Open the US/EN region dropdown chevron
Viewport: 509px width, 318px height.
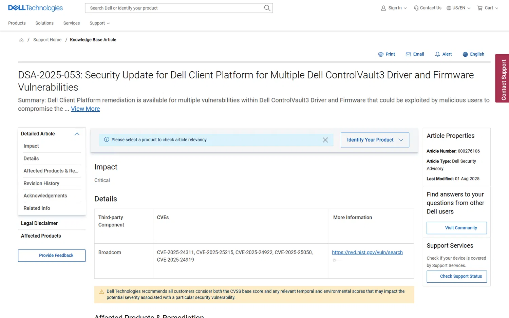click(469, 8)
